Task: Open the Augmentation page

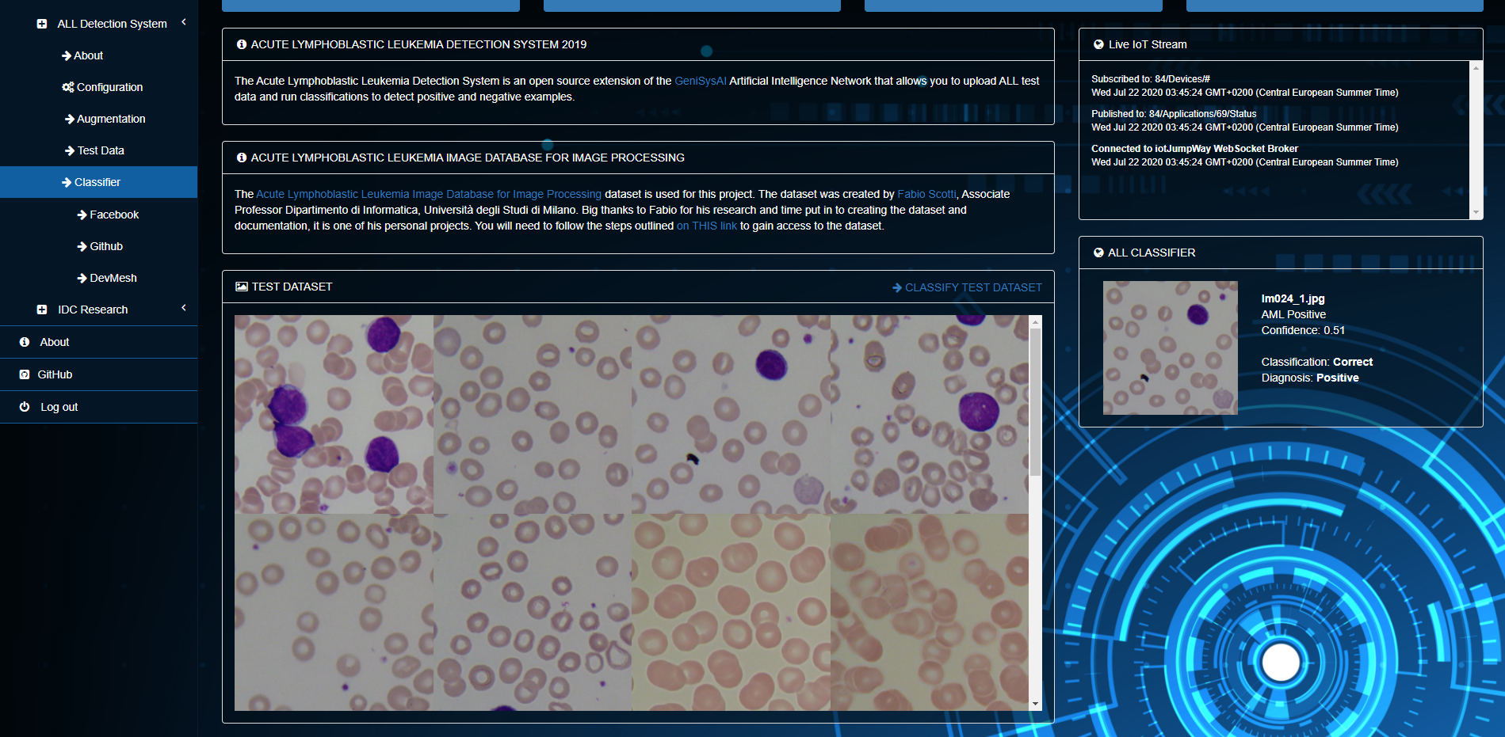Action: click(x=111, y=119)
